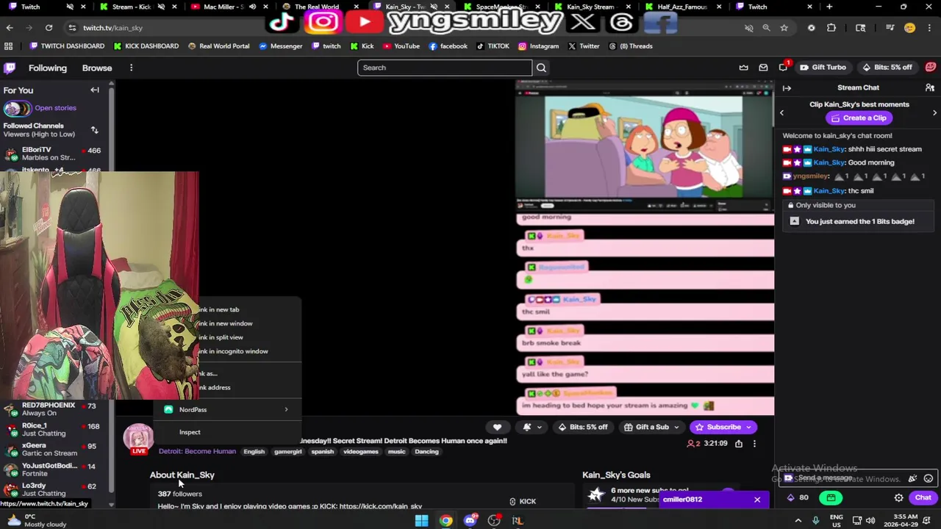941x529 pixels.
Task: Open notification bell dropdown
Action: click(x=532, y=427)
